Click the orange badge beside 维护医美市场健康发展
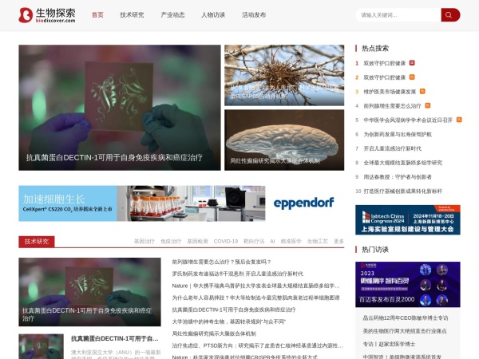This screenshot has height=359, width=479. pos(422,91)
